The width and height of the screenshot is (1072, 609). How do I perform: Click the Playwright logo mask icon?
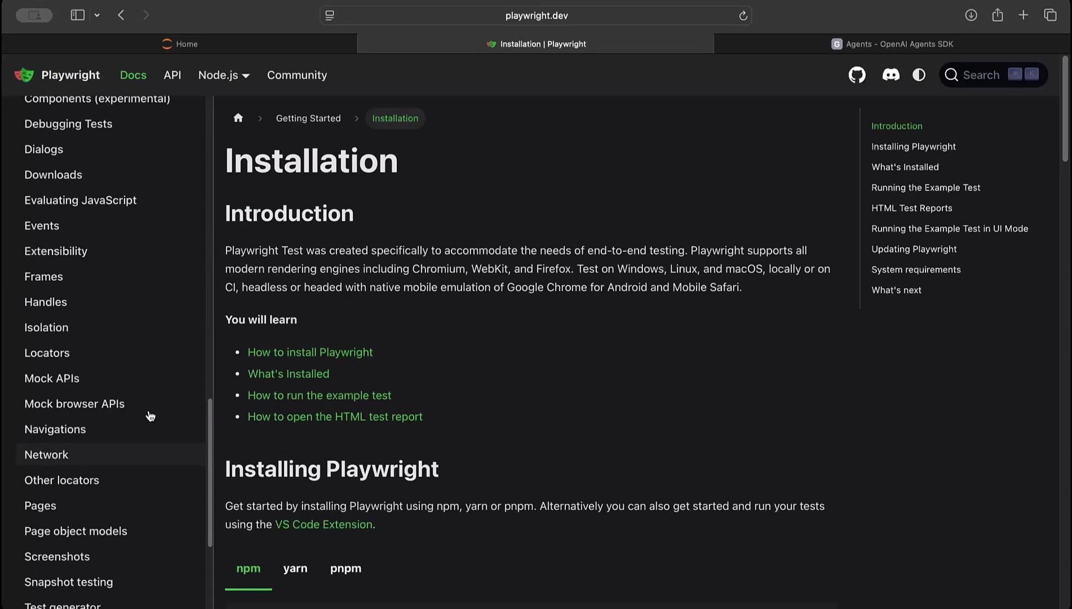[24, 75]
